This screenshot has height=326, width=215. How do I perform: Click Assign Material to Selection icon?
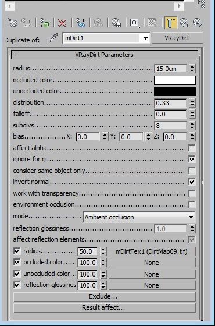(x=44, y=23)
